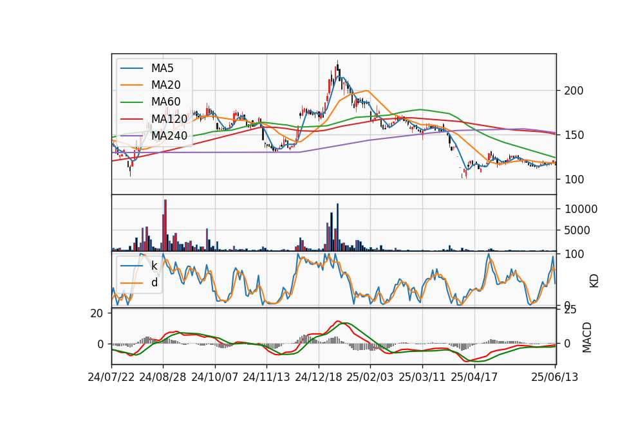Click the 20 label on left MACD axis
The height and width of the screenshot is (444, 618).
pos(97,313)
